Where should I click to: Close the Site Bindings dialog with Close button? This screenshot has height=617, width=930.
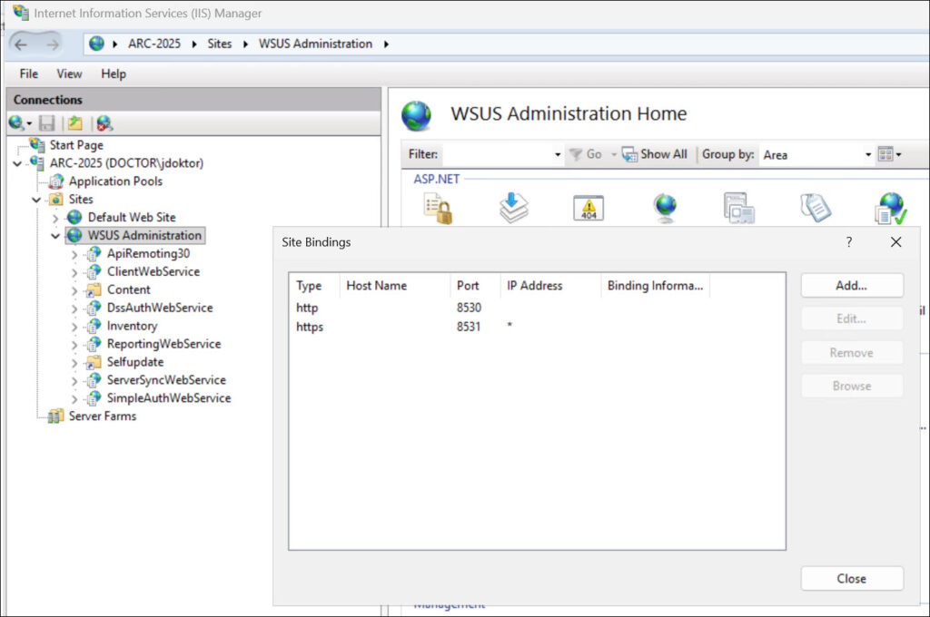851,578
